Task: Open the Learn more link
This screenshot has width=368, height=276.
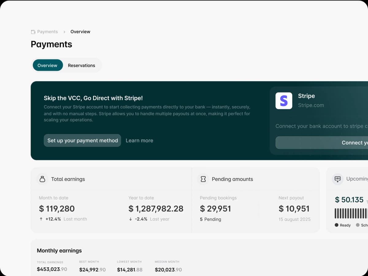Action: click(x=139, y=140)
